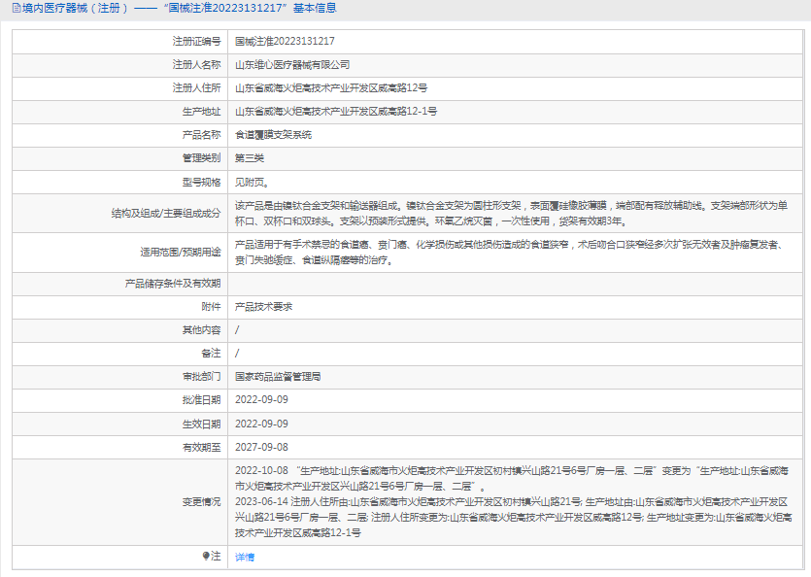Click the approving department 国家药品监督管理局
The image size is (811, 577).
(x=278, y=377)
